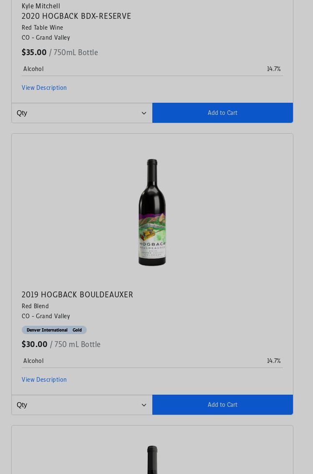Screen dimensions: 313x474
Task: Click Alcohol 14.7% row of Bouldeauxer card
Action: tap(152, 361)
